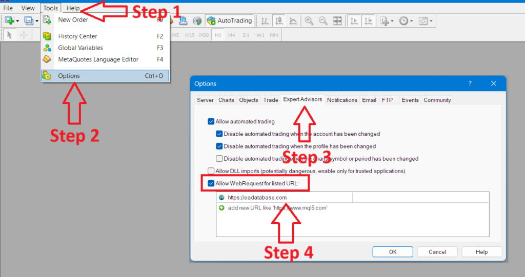Image resolution: width=525 pixels, height=277 pixels.
Task: Click the Help button in Options dialog
Action: pos(482,252)
